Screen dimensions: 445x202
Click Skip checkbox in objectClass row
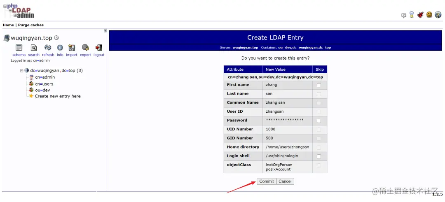pos(319,165)
